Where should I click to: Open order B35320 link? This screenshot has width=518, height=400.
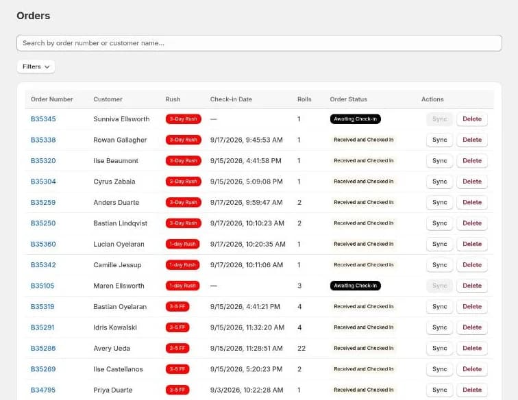click(43, 160)
